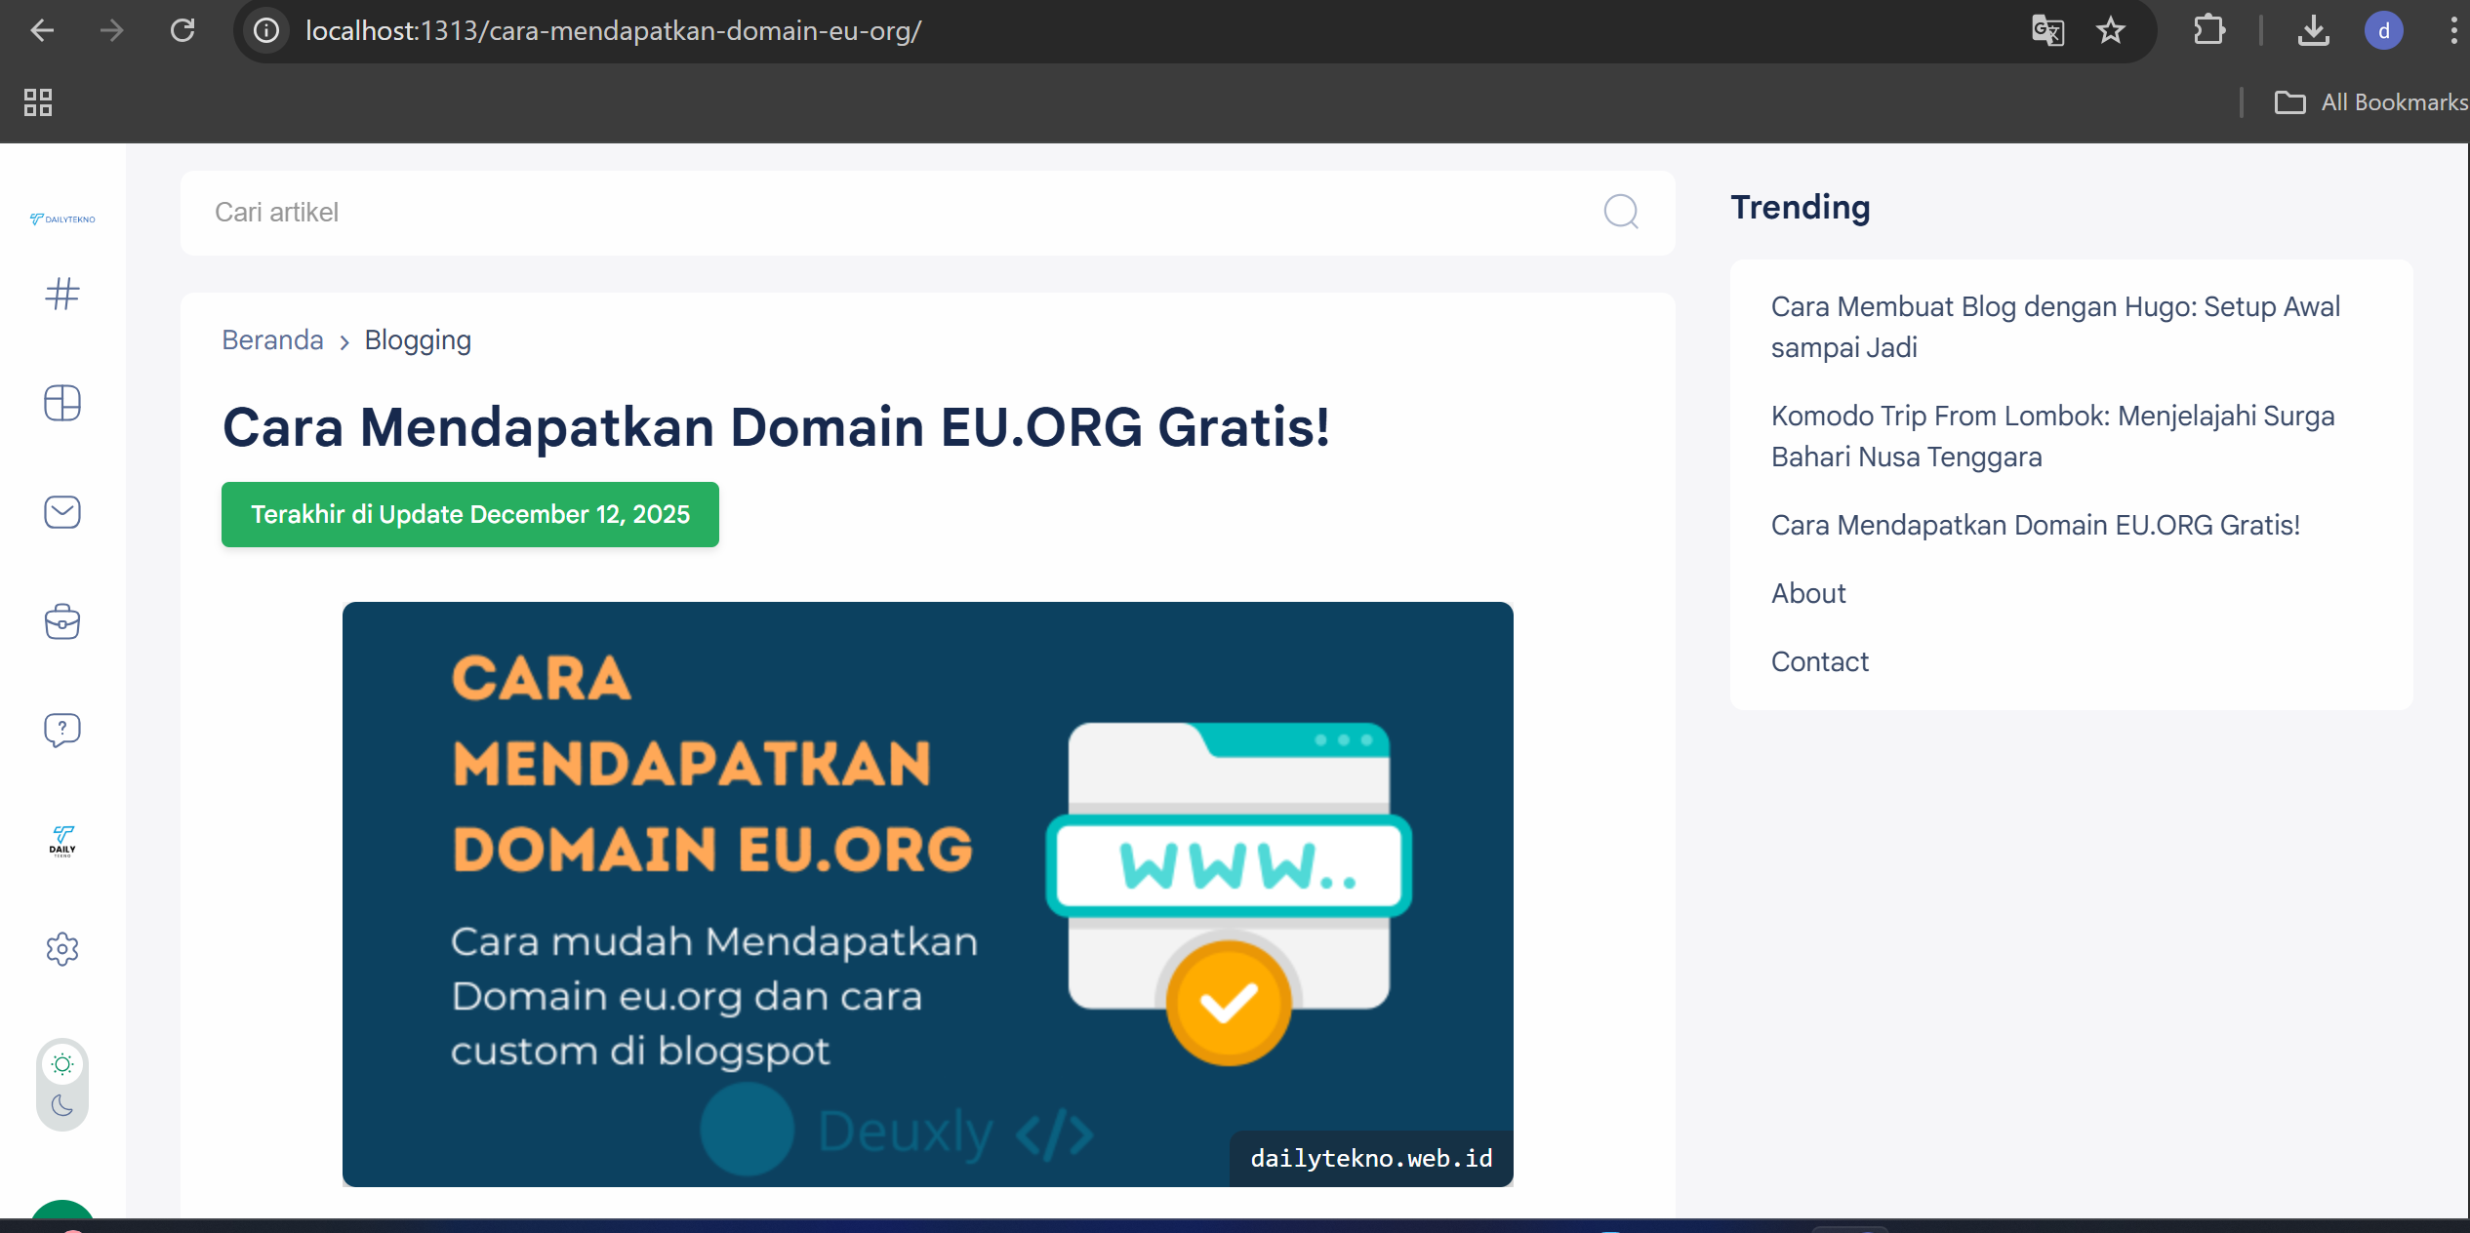Open the briefcase icon in sidebar
2470x1233 pixels.
click(x=62, y=621)
